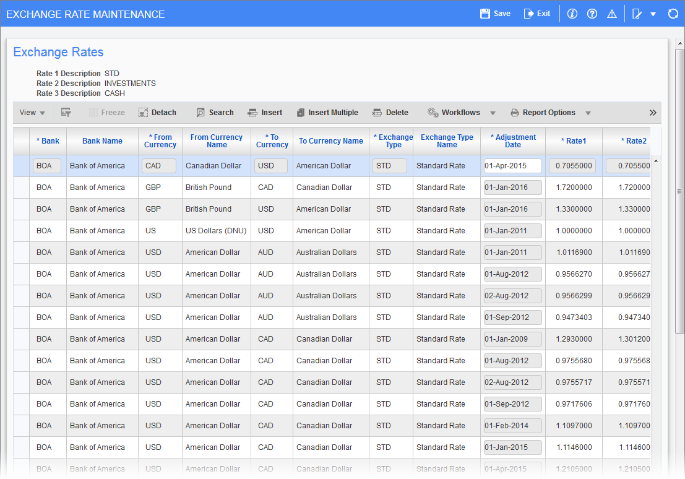
Task: Open the help icon
Action: point(592,13)
